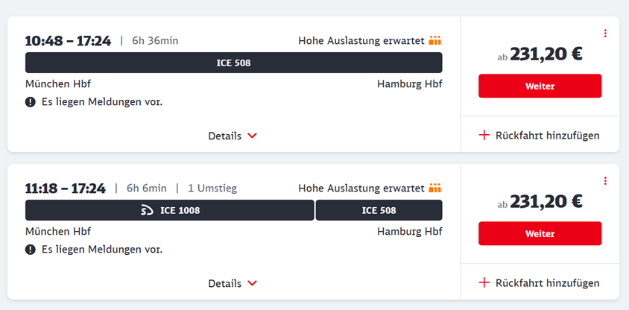Add return trip via Rückfahrt hinzufügen, first card
Image resolution: width=629 pixels, height=310 pixels.
(539, 135)
